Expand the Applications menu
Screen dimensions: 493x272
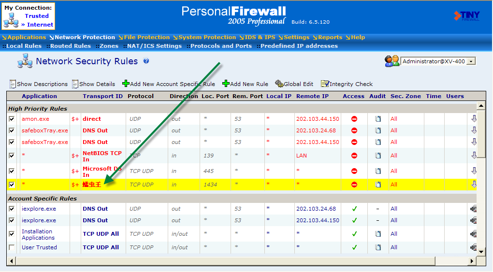point(24,37)
